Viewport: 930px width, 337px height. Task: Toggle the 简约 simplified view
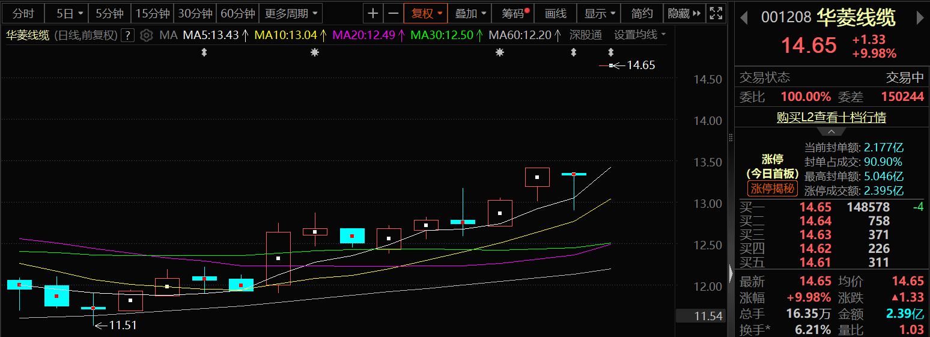(642, 13)
